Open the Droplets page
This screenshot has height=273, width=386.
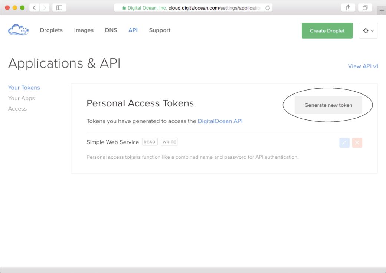click(x=51, y=30)
